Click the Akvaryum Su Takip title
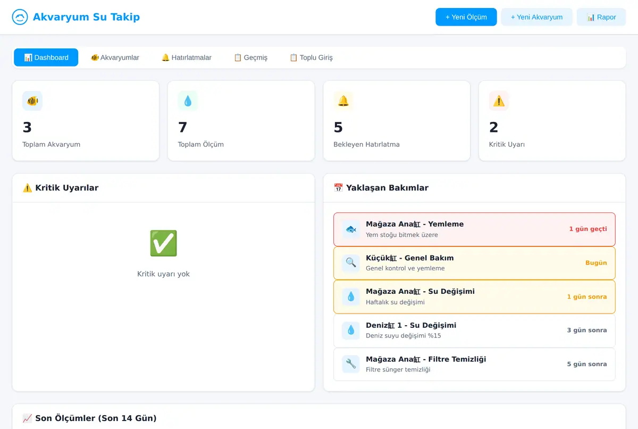This screenshot has height=429, width=638. point(86,17)
